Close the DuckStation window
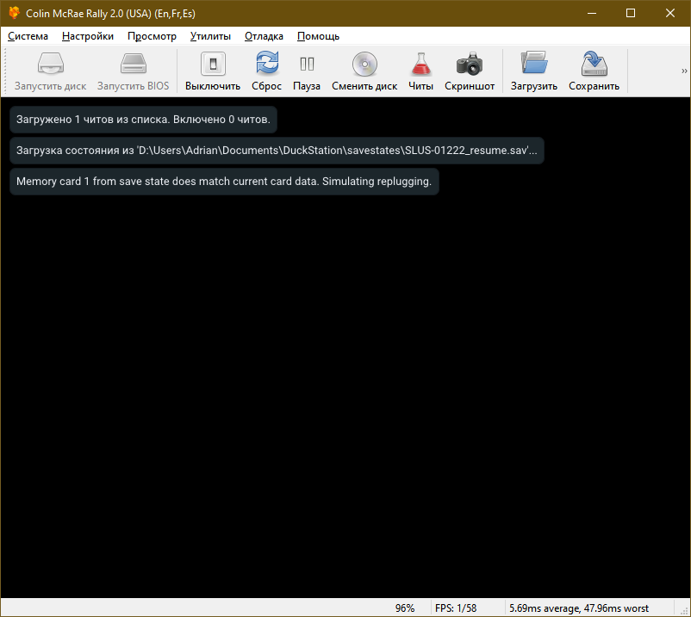Viewport: 691px width, 617px height. (670, 13)
